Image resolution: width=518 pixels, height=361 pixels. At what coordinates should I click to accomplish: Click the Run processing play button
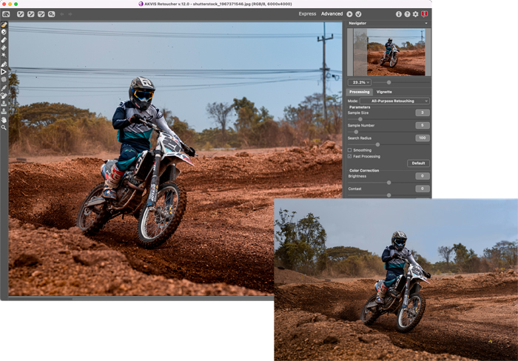coord(349,14)
